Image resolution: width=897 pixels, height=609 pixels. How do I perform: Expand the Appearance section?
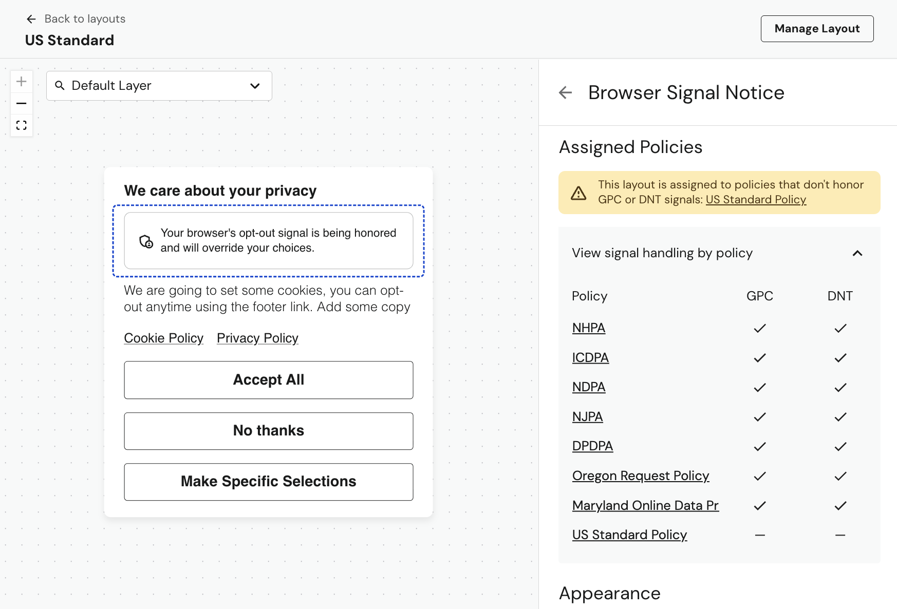[609, 594]
